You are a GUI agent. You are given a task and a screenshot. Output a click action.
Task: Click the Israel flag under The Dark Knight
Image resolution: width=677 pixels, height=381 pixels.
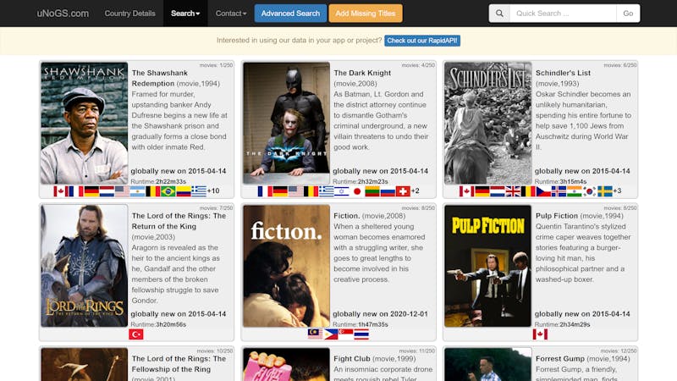[342, 191]
